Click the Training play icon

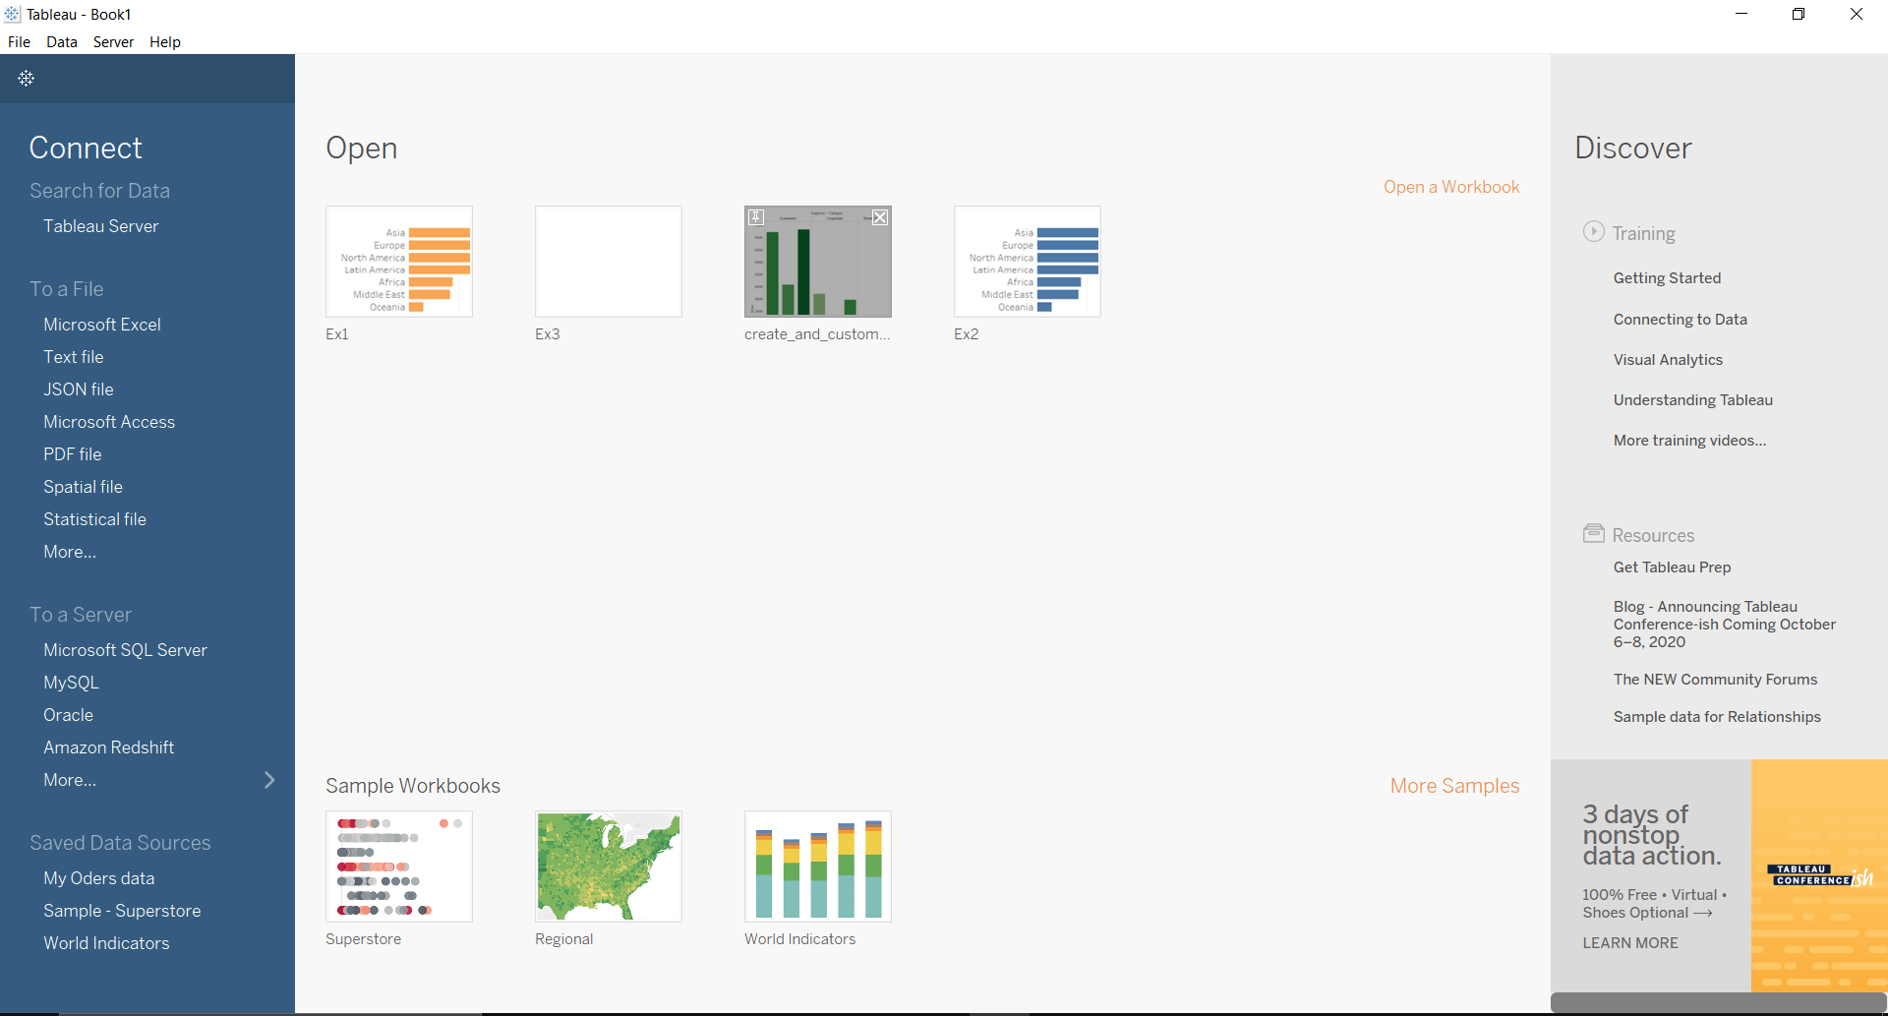coord(1593,231)
